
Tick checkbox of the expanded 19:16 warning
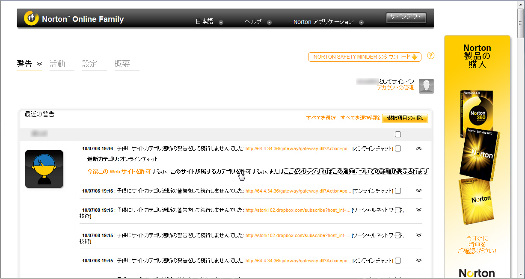398,148
